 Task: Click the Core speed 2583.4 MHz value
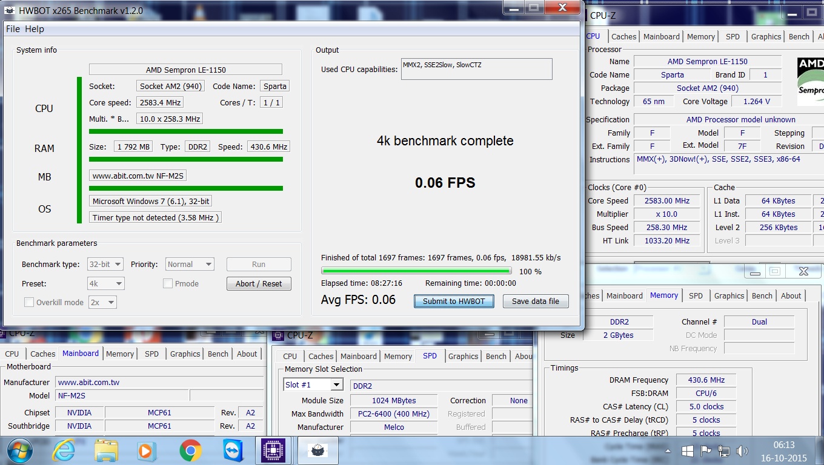coord(160,102)
